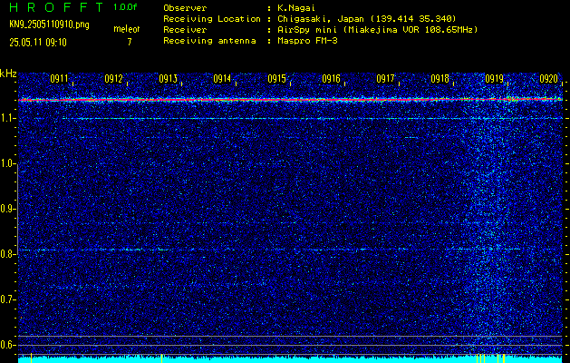Click the Receiving Location label
The width and height of the screenshot is (570, 363).
[x=212, y=18]
